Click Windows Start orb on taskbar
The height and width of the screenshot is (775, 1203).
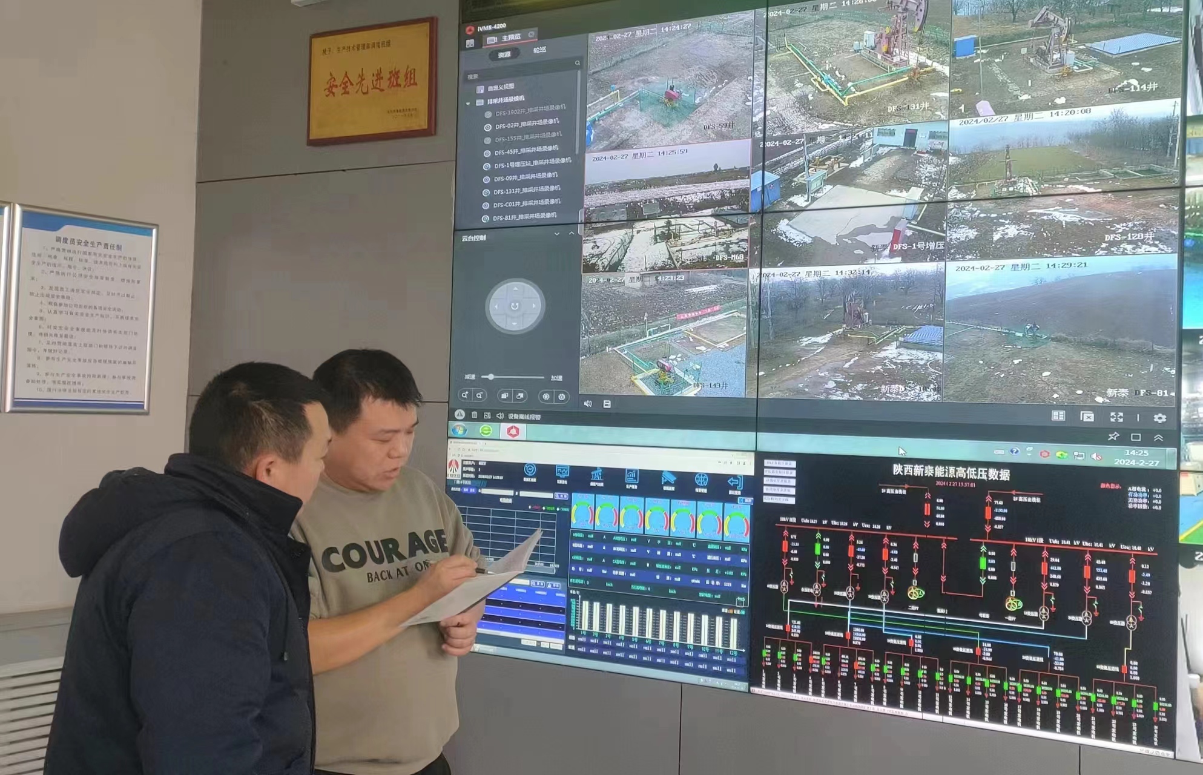(x=459, y=430)
